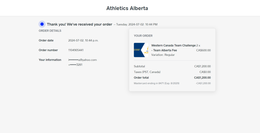
Task: Click the Subtotal CA$1,200.00 value
Action: point(202,66)
